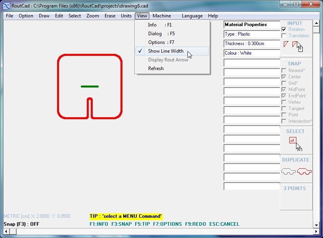Screen dimensions: 323x238
Task: Toggle the EndPoint snap checkbox
Action: 284,96
